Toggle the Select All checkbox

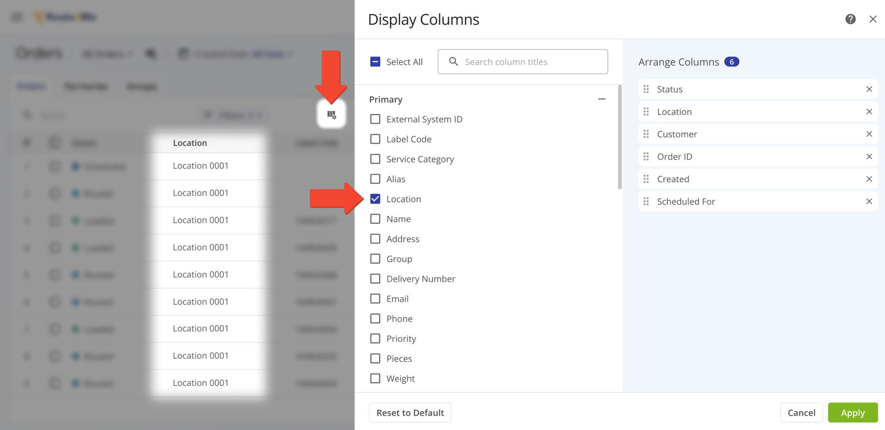pos(374,61)
